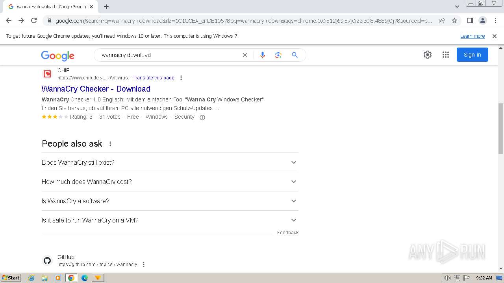Open Windows Explorer from taskbar
504x283 pixels.
[44, 278]
